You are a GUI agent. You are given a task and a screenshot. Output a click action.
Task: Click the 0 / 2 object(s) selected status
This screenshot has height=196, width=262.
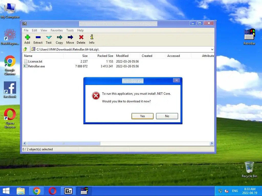pyautogui.click(x=38, y=149)
